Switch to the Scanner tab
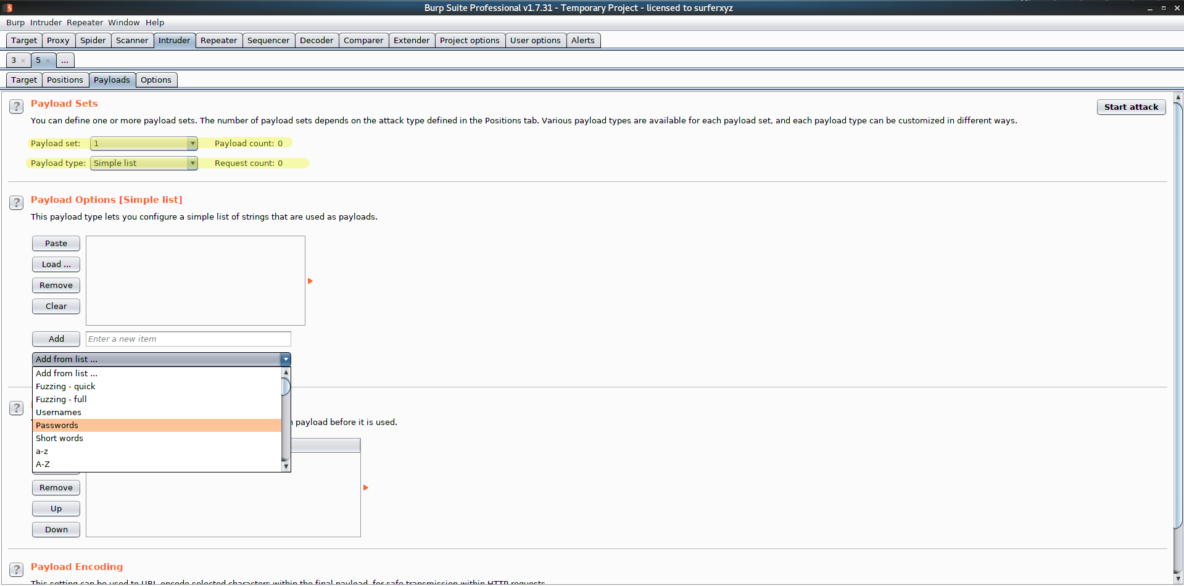Screen dimensions: 1184x586 click(x=132, y=40)
